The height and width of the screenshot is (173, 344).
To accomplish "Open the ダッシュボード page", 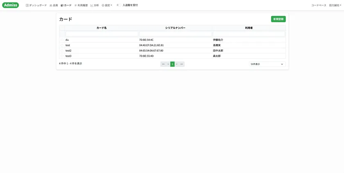I will pyautogui.click(x=36, y=5).
